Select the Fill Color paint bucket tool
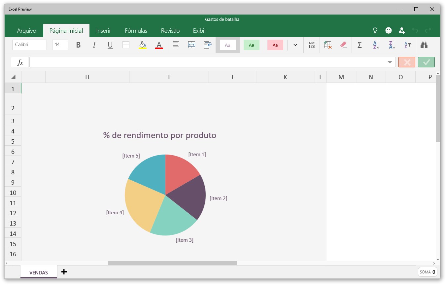446x285 pixels. [x=142, y=45]
